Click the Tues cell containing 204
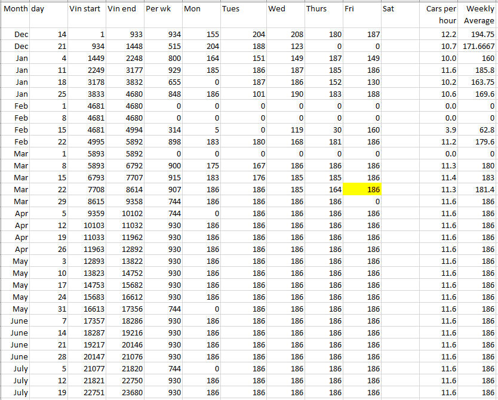The height and width of the screenshot is (400, 498). click(x=242, y=34)
